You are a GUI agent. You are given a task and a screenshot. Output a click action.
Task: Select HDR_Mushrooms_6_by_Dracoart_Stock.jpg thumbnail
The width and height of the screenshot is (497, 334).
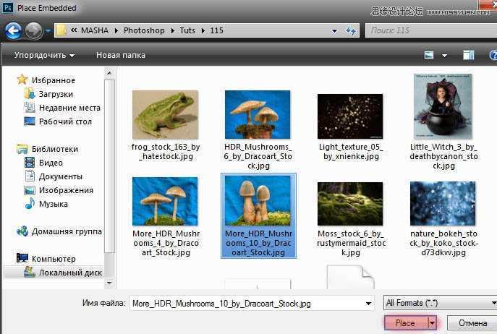click(x=258, y=115)
